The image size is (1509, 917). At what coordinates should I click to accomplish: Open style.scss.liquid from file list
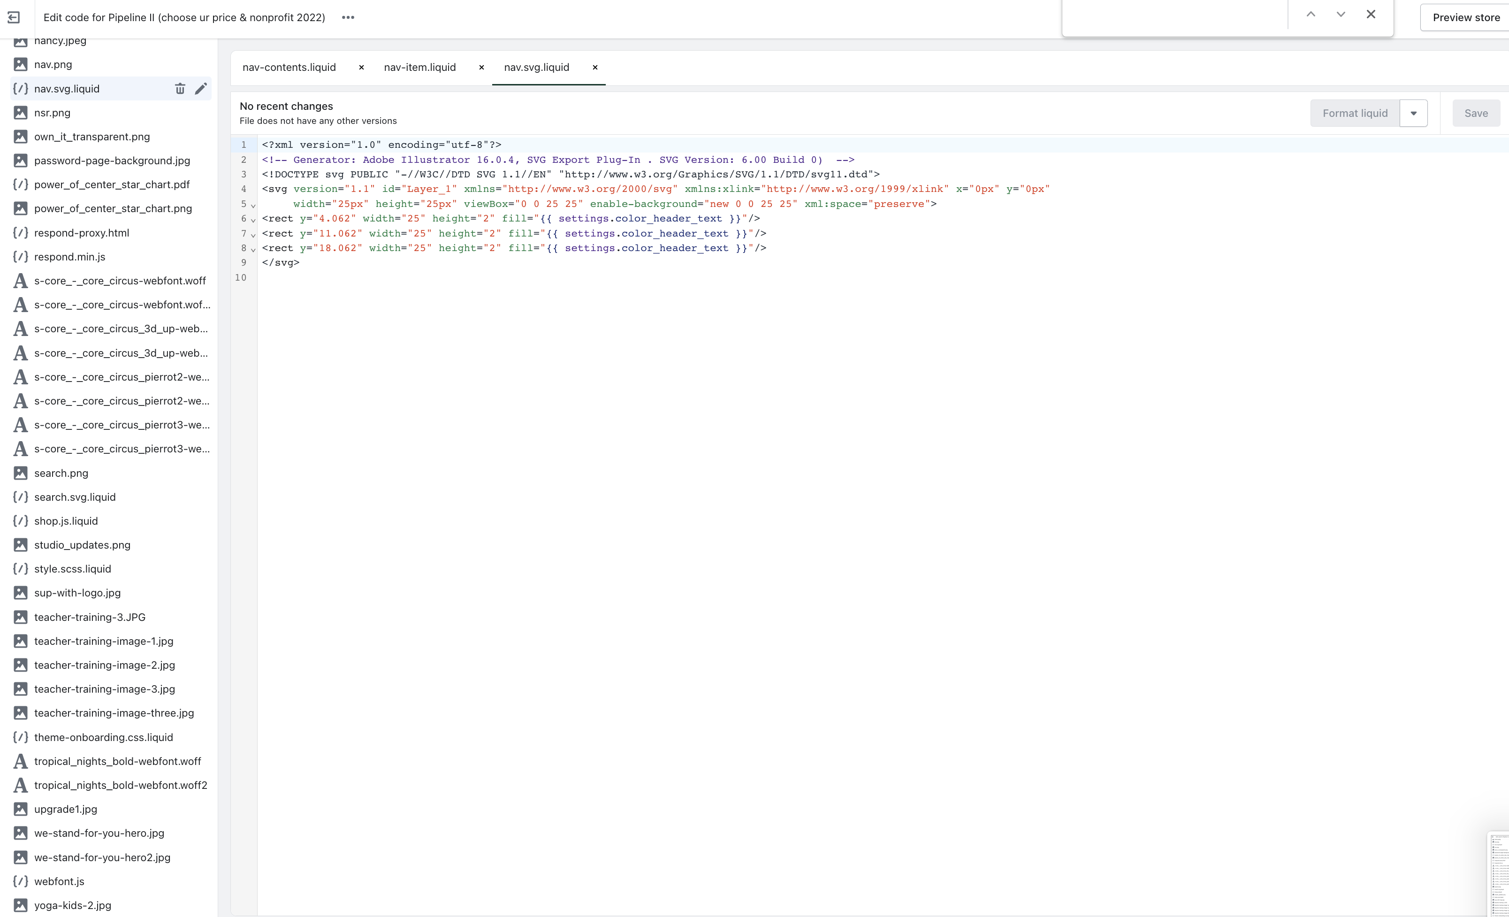click(x=72, y=568)
